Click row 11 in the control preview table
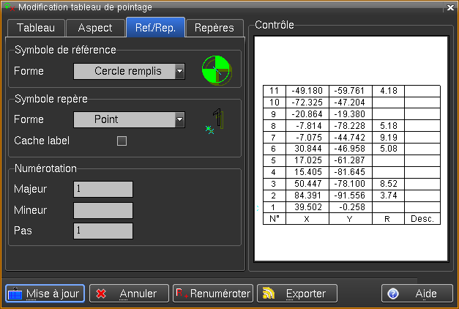 tap(351, 91)
